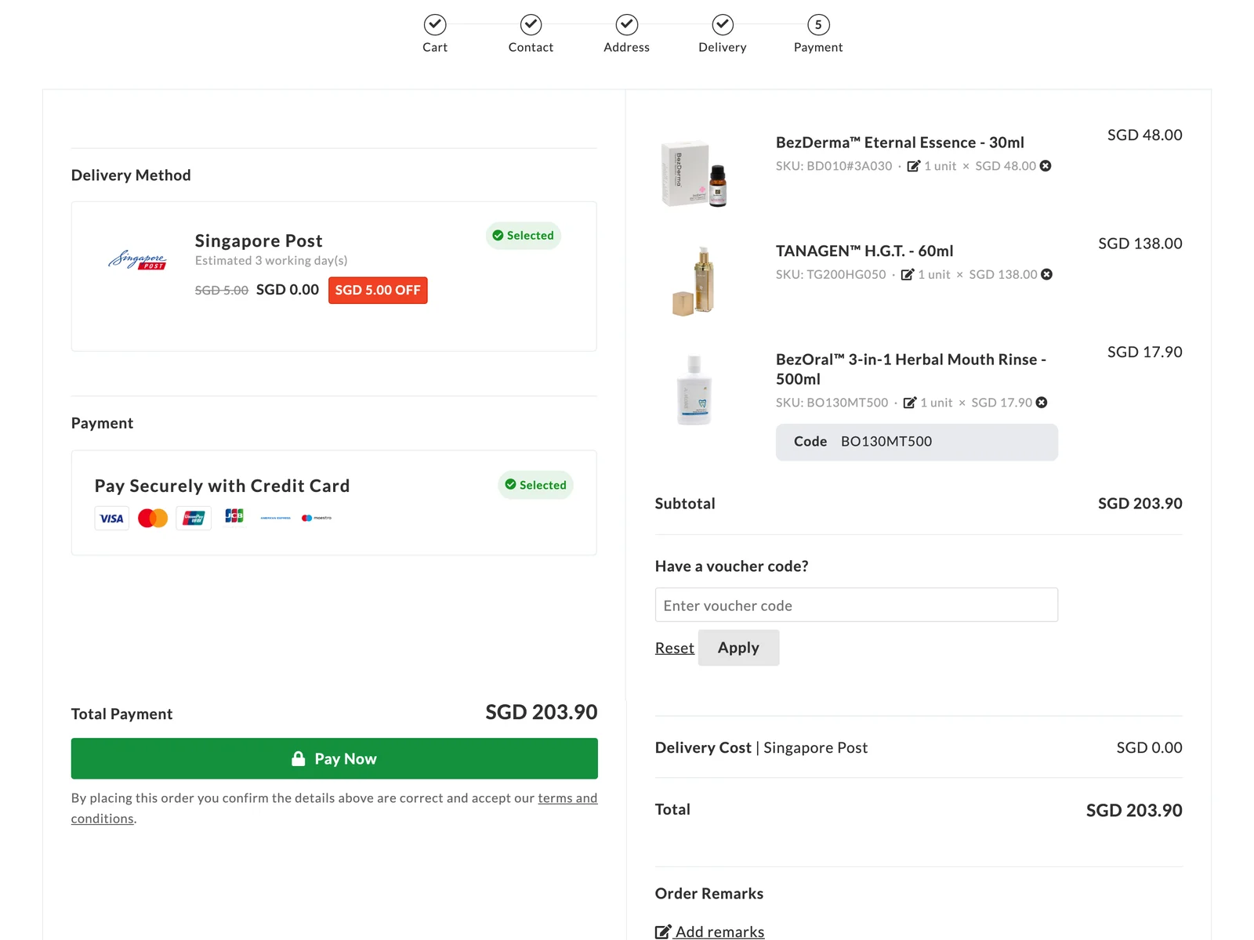Screen dimensions: 1254x940
Task: Click the Mastercard icon
Action: click(x=153, y=519)
